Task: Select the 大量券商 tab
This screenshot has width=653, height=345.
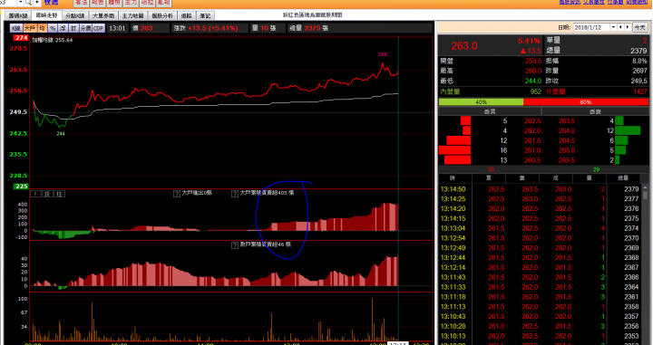Action: pos(102,15)
